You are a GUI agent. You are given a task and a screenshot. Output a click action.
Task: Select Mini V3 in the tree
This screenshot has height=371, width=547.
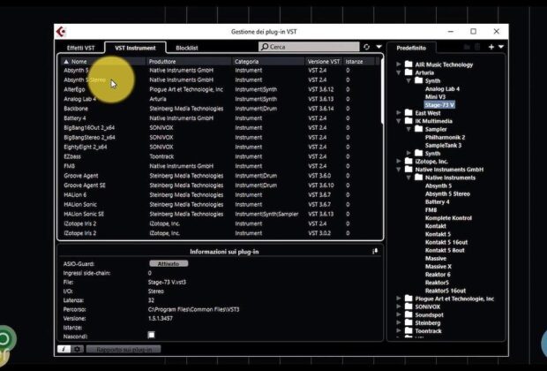[x=435, y=97]
